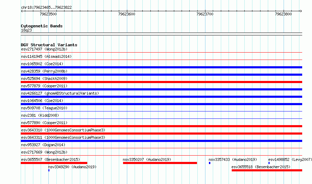312x184 pixels.
Task: Open the nsv428359 (Perry2008b) label
Action: click(x=44, y=71)
